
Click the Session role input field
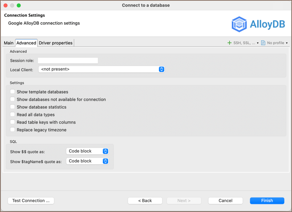68,61
